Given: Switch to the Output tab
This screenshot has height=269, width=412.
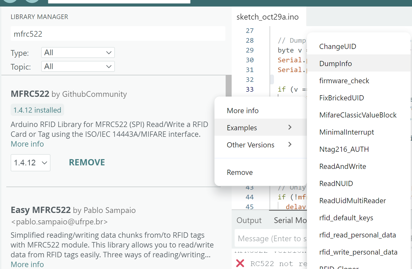Looking at the screenshot, I should [249, 220].
